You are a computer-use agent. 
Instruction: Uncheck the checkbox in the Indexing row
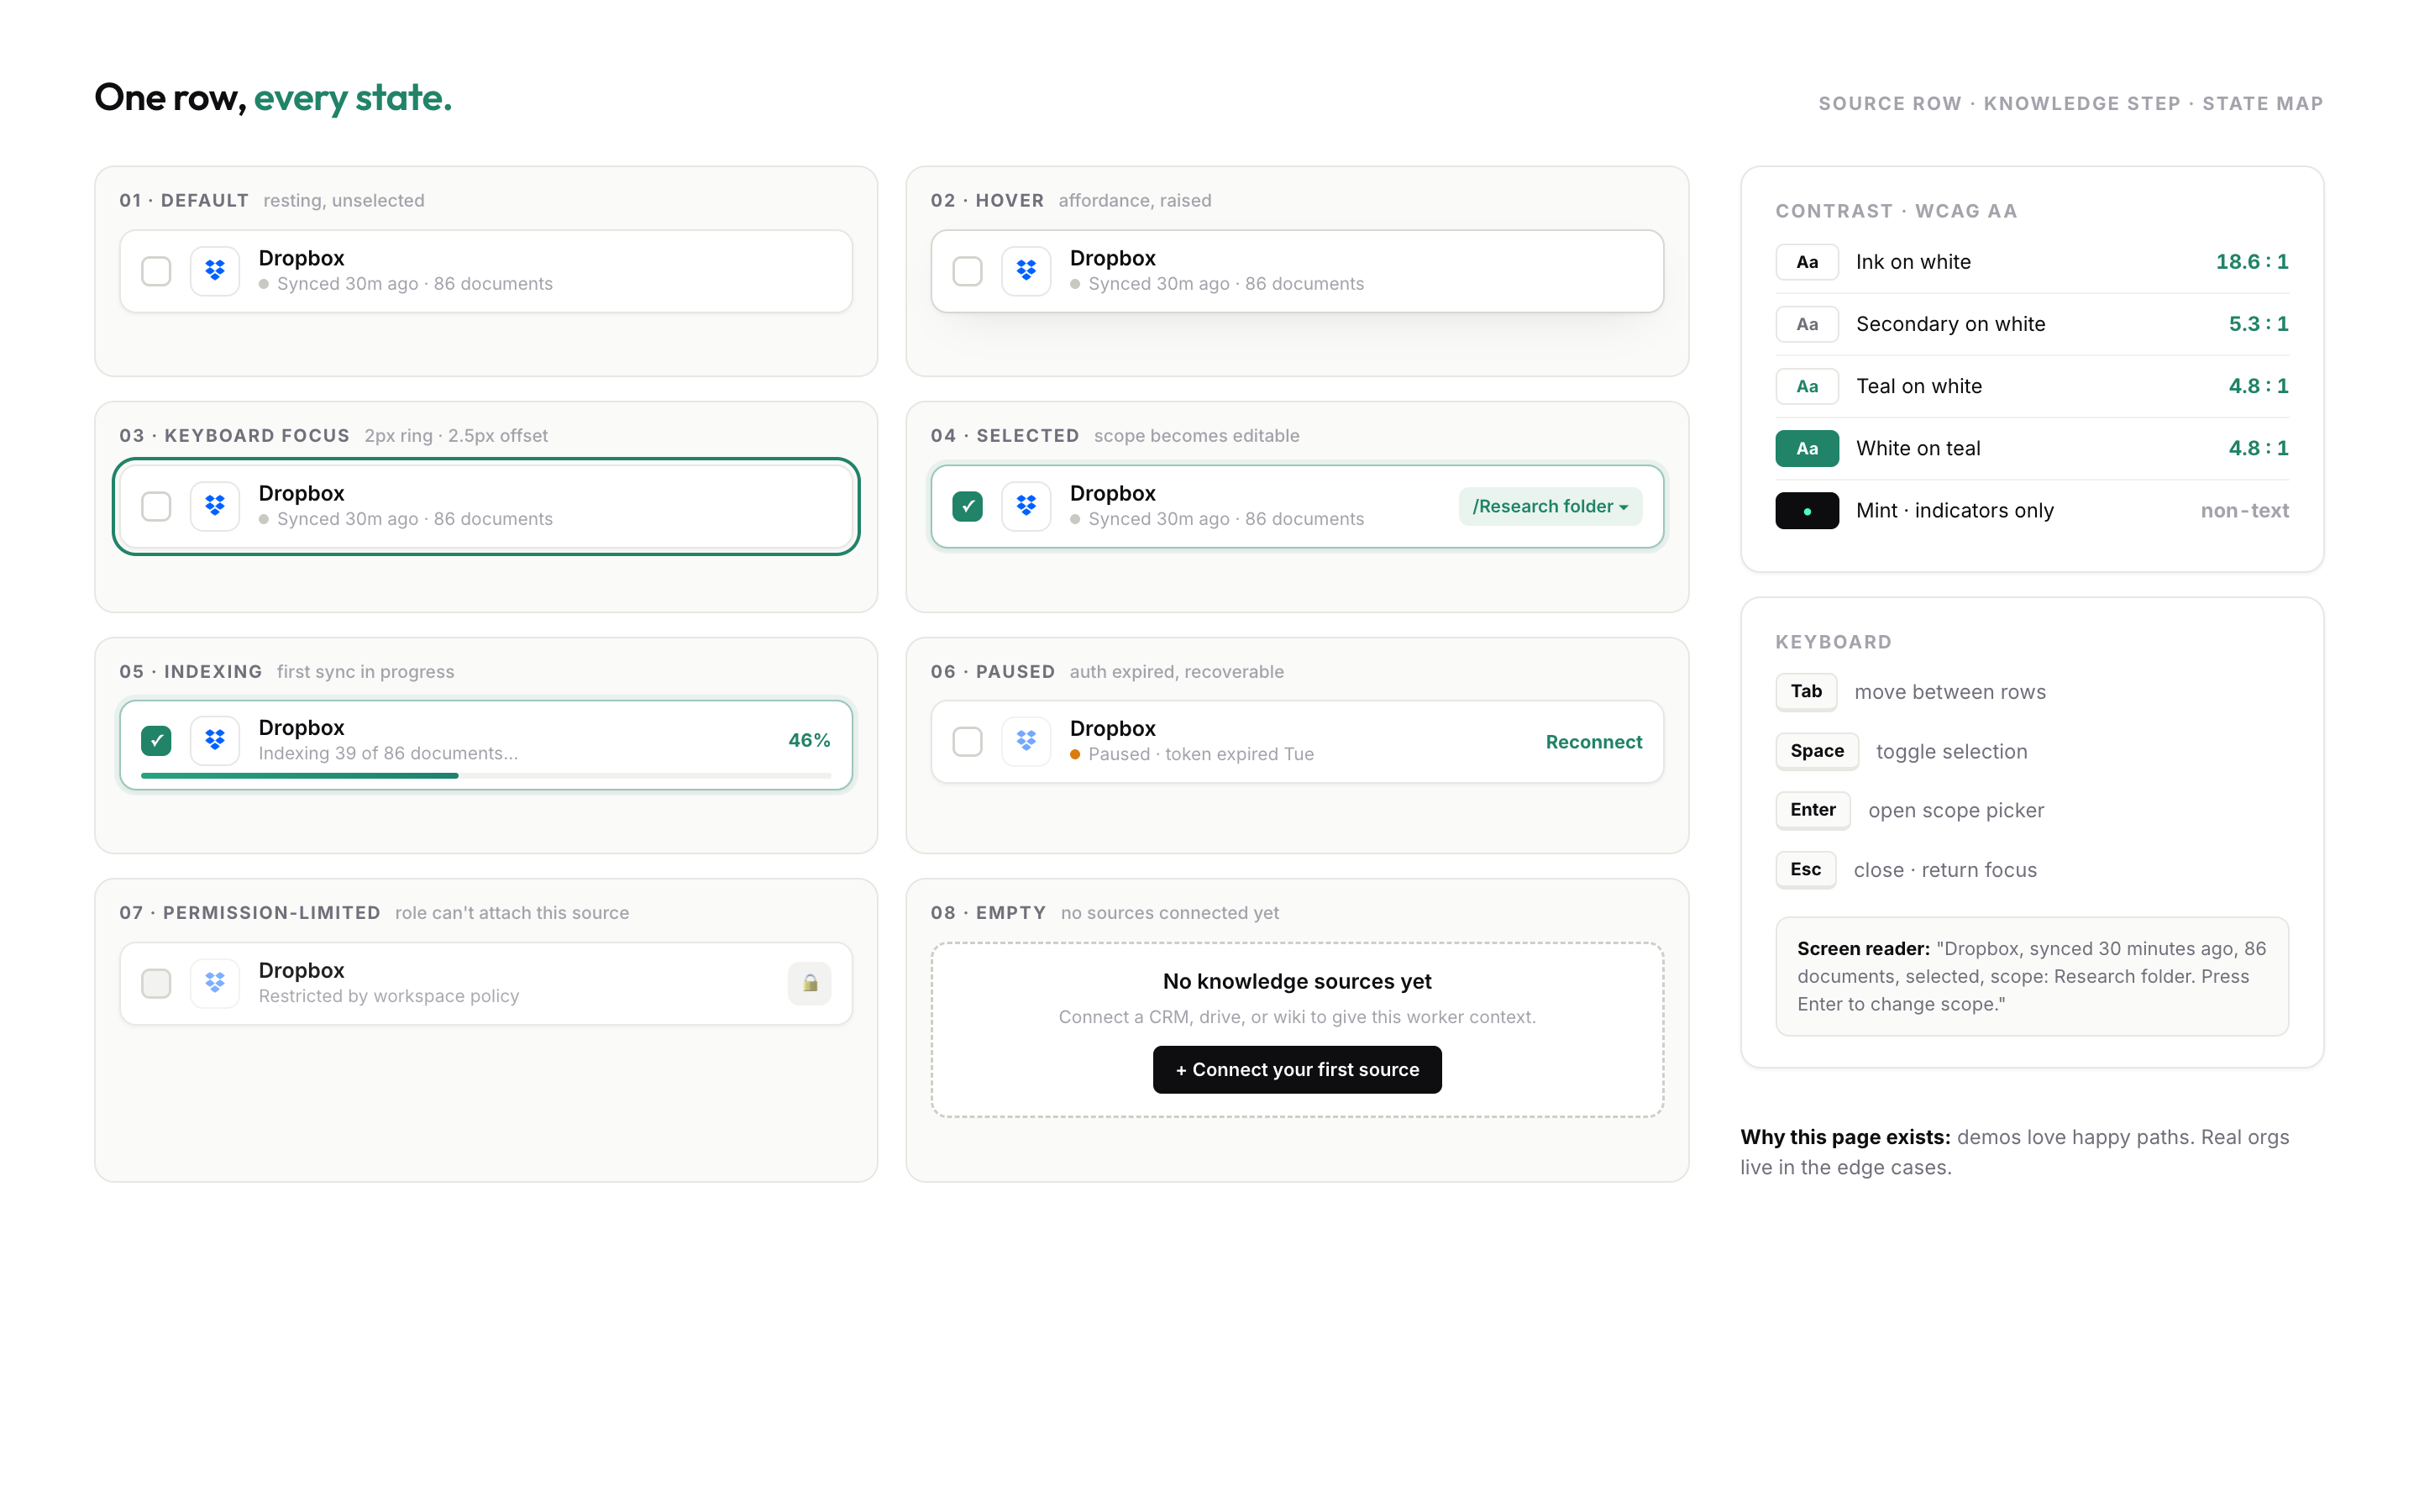156,740
